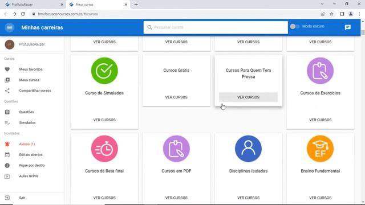Open Chrome profile icon
The image size is (365, 205).
(x=351, y=14)
